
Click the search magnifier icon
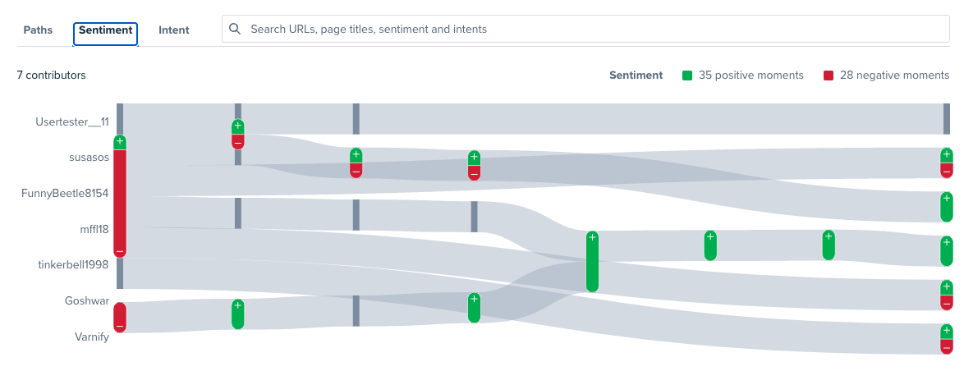coord(235,29)
